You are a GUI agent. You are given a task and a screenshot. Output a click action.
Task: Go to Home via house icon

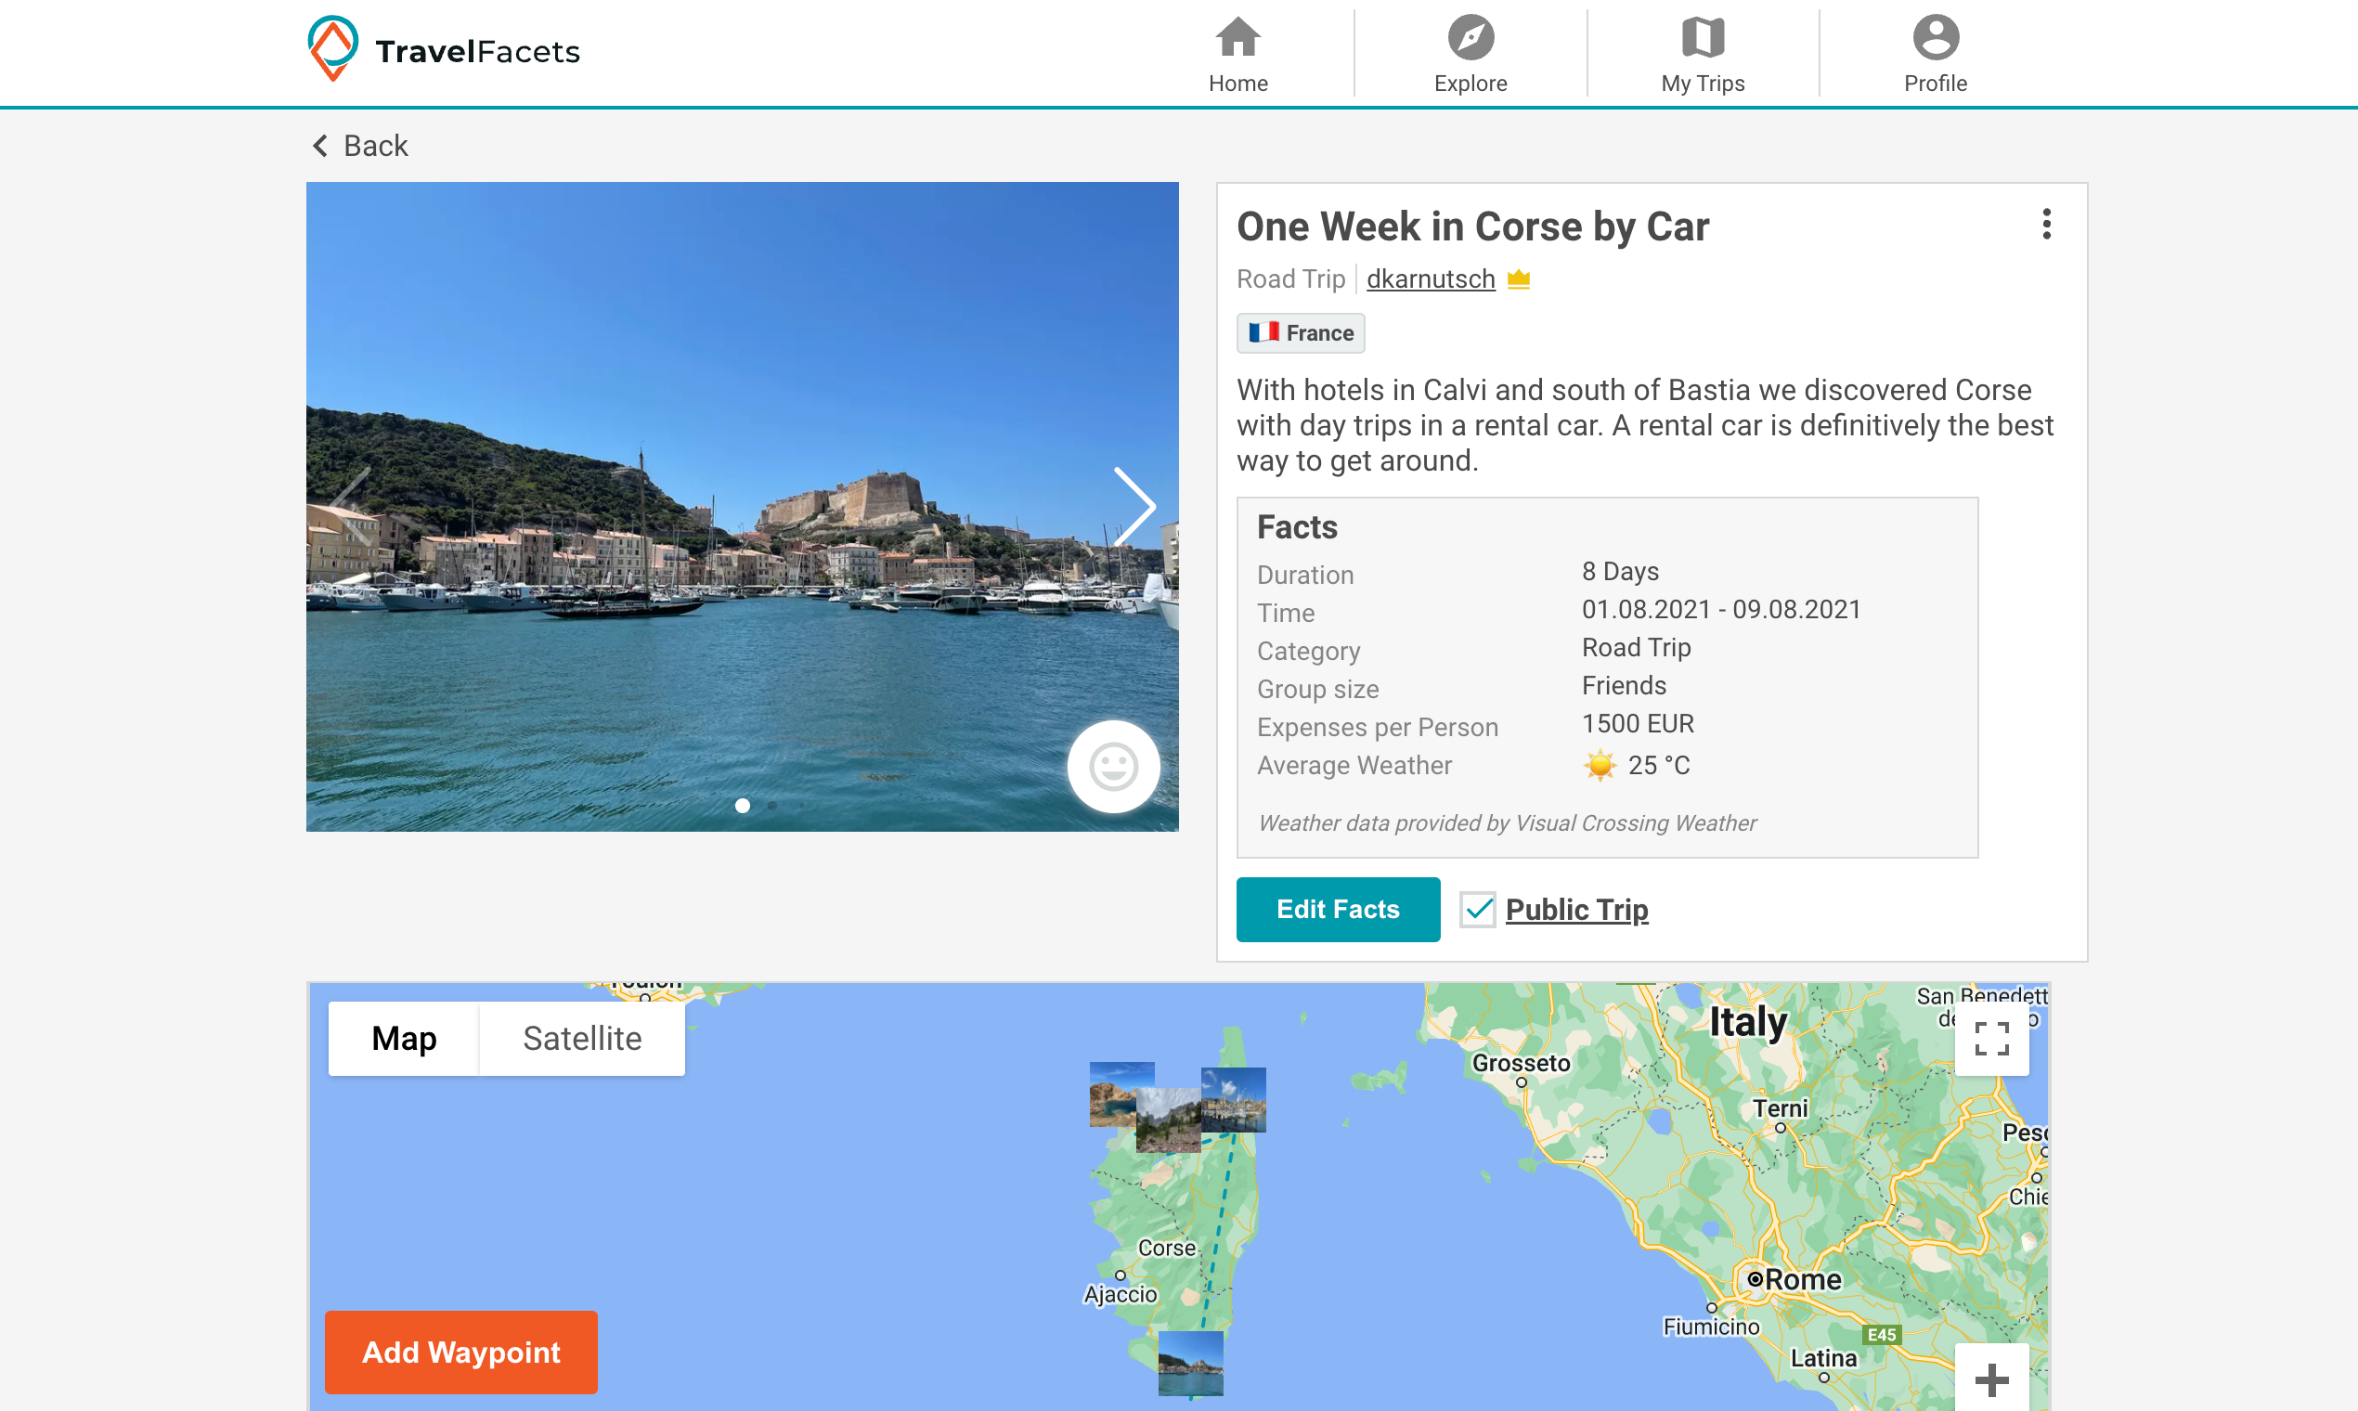pos(1237,38)
